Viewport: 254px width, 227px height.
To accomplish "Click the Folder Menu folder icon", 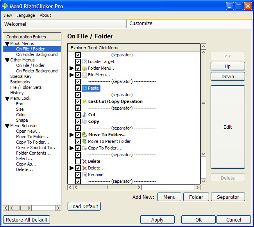I will point(84,68).
